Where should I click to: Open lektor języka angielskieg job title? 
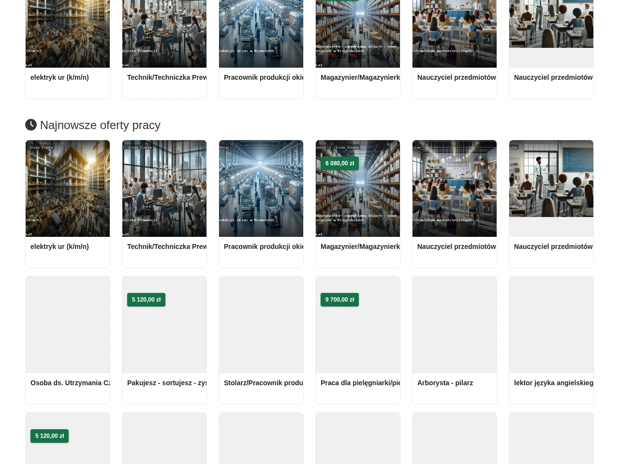pyautogui.click(x=554, y=383)
